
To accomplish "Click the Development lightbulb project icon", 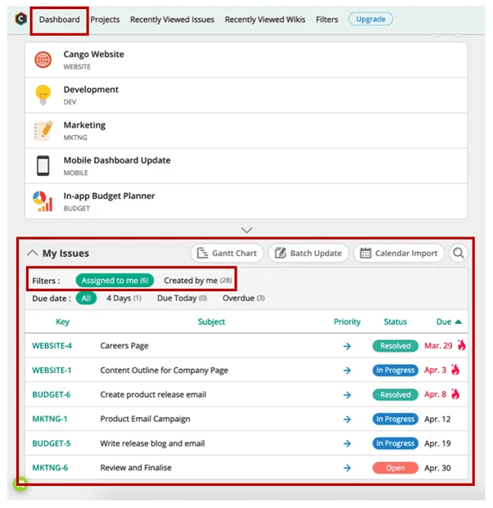I will coord(43,95).
